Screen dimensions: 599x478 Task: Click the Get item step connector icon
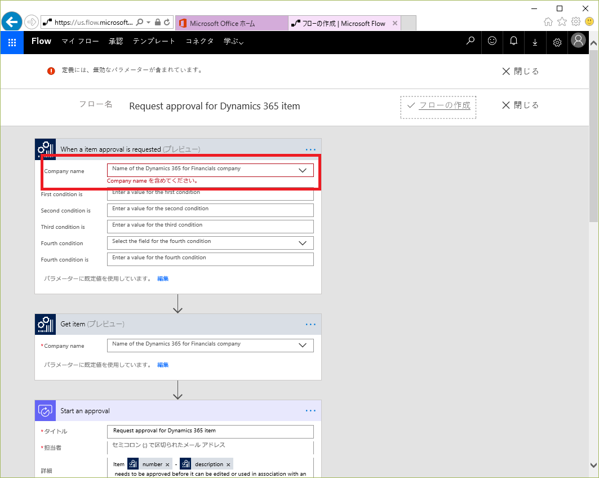pyautogui.click(x=46, y=325)
